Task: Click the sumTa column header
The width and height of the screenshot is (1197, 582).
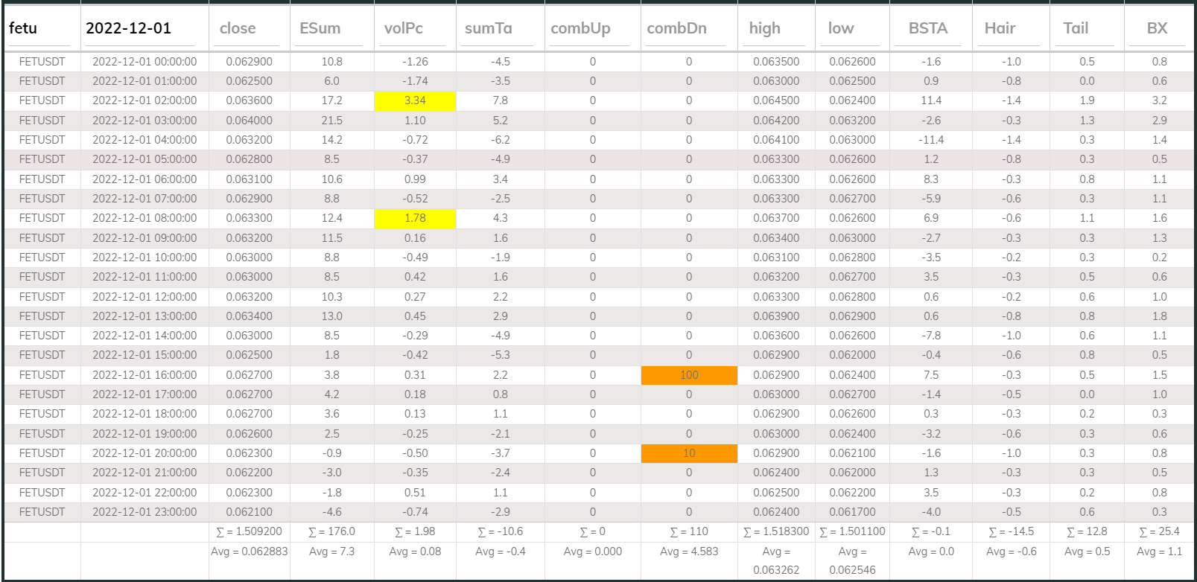Action: pos(488,28)
